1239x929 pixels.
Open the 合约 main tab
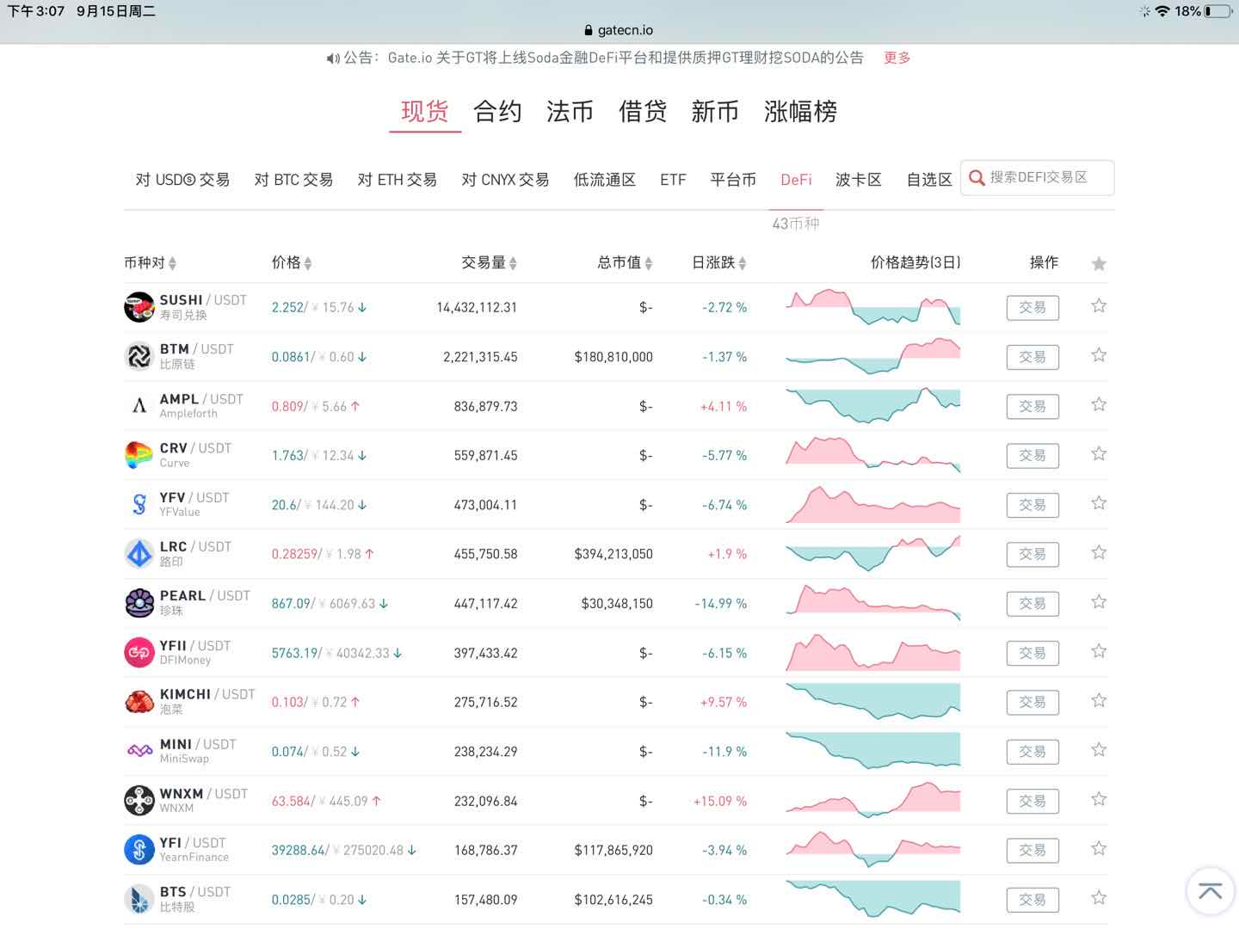(497, 112)
